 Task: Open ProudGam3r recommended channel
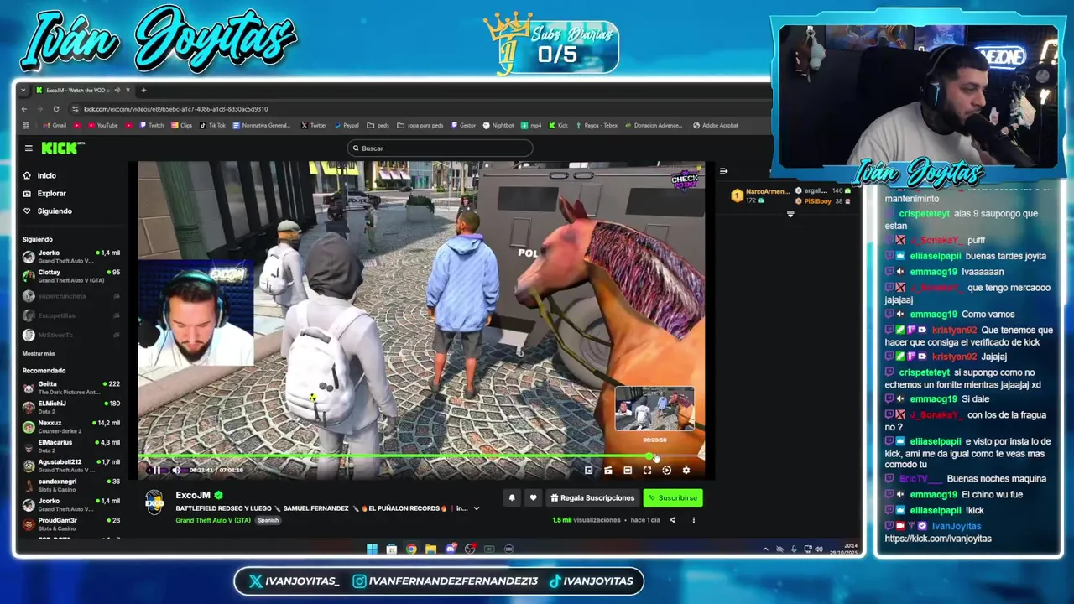71,524
